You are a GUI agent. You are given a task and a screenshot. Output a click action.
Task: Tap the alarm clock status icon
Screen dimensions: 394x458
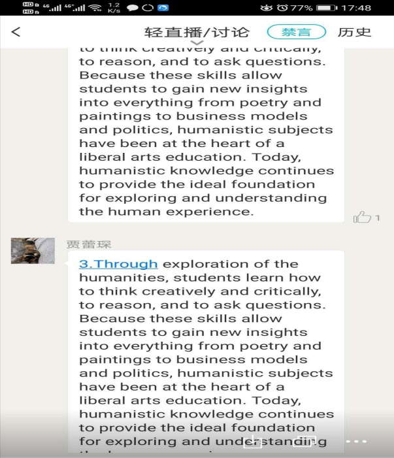click(x=282, y=8)
